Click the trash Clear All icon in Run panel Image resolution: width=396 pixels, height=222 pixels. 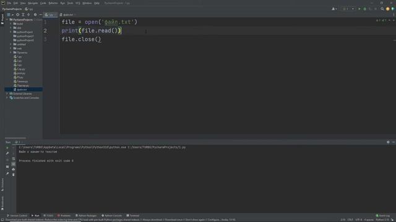point(14,175)
